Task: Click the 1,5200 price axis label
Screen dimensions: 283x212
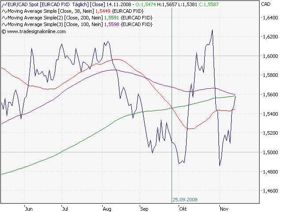Action: [x=270, y=133]
